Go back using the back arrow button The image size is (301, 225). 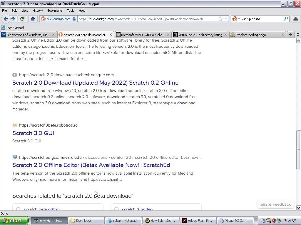click(6, 19)
